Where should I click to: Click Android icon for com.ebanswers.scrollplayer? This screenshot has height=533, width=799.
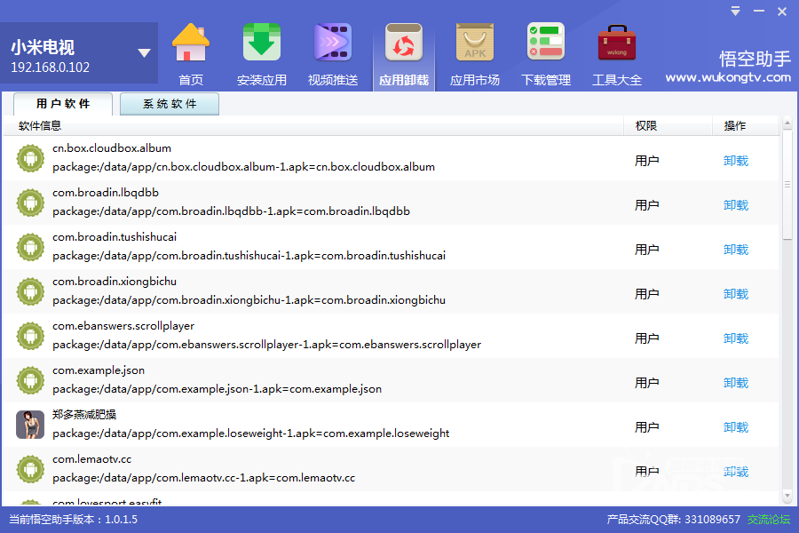point(30,336)
